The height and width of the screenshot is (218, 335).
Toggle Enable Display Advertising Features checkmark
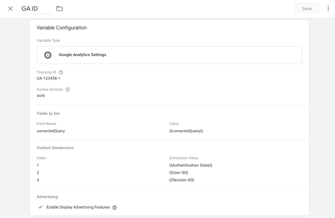pos(40,207)
